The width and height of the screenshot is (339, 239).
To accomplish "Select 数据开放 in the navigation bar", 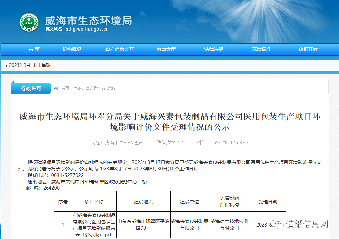I will (308, 49).
